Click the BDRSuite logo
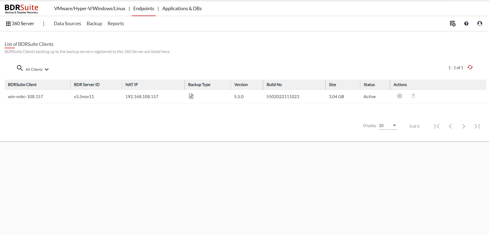 click(21, 9)
